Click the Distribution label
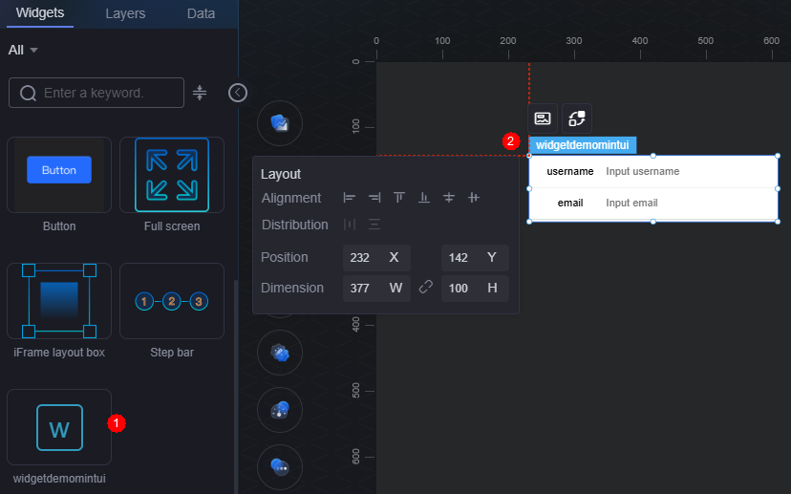This screenshot has height=494, width=791. click(294, 225)
